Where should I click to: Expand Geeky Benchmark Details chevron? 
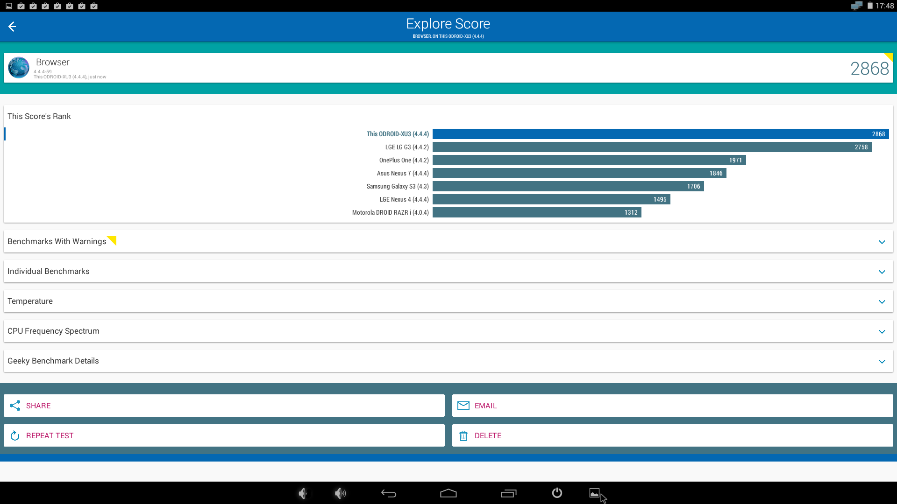[x=882, y=361]
